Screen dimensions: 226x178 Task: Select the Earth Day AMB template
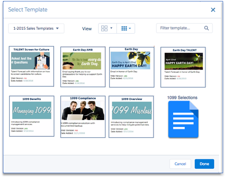click(x=83, y=67)
